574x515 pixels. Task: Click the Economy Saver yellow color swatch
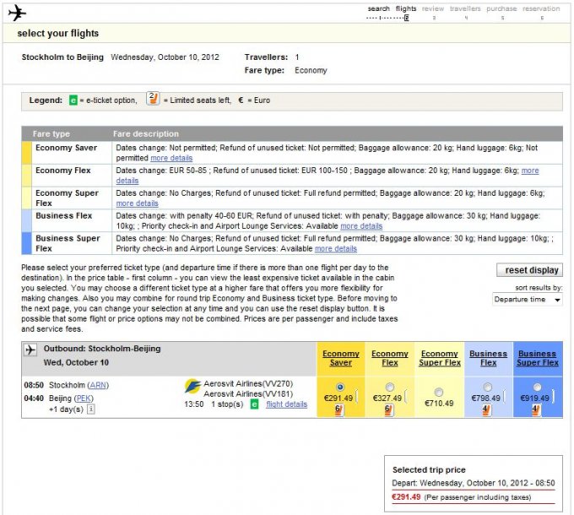tap(26, 153)
